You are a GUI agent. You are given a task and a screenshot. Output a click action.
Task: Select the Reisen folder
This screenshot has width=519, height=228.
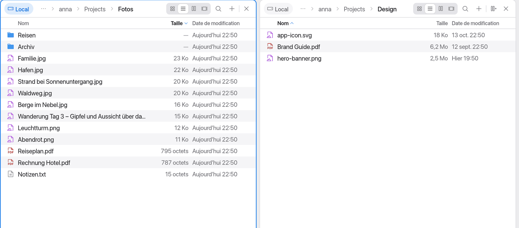click(x=128, y=35)
